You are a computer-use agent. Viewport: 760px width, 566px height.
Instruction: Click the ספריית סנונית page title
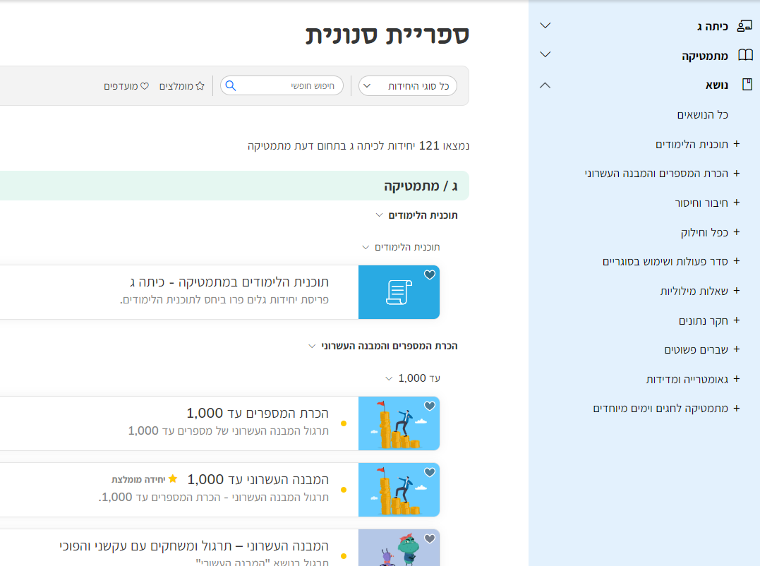click(387, 35)
